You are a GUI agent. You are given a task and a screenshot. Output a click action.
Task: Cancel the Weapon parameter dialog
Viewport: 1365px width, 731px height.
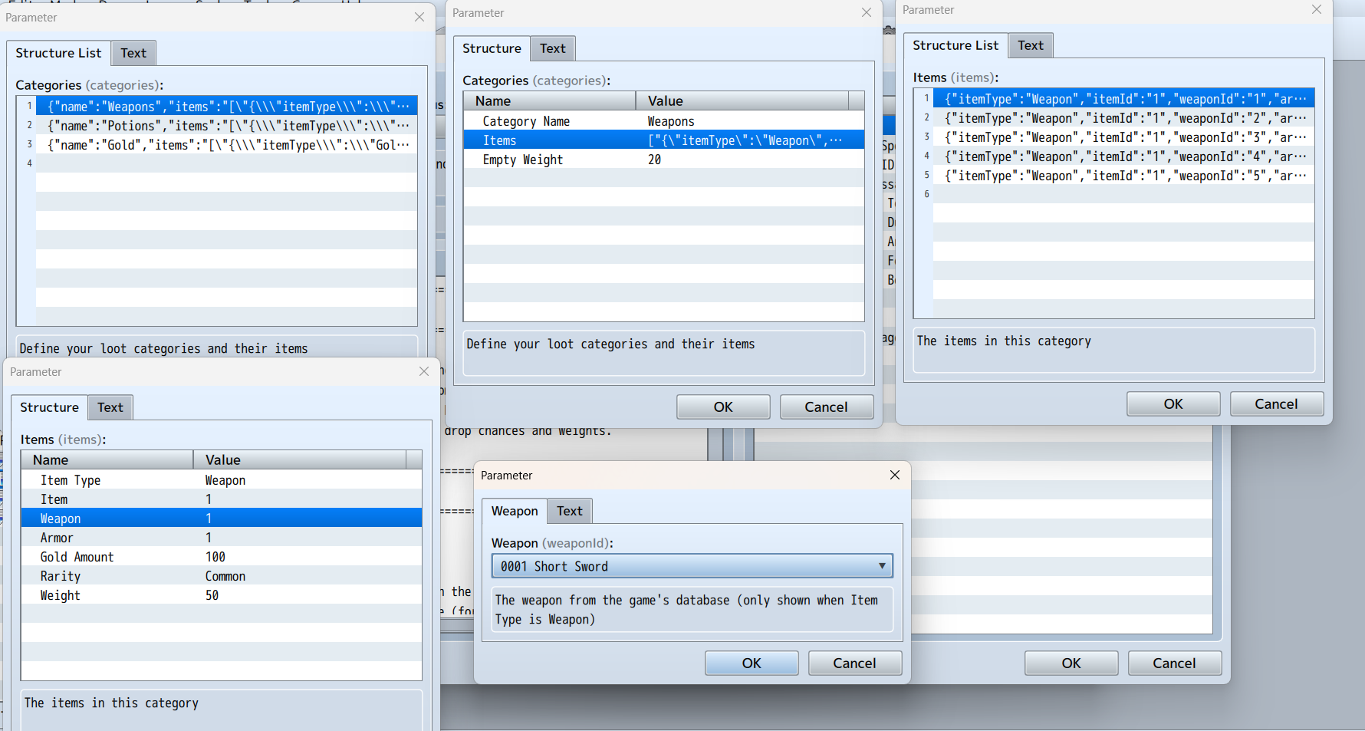point(854,663)
